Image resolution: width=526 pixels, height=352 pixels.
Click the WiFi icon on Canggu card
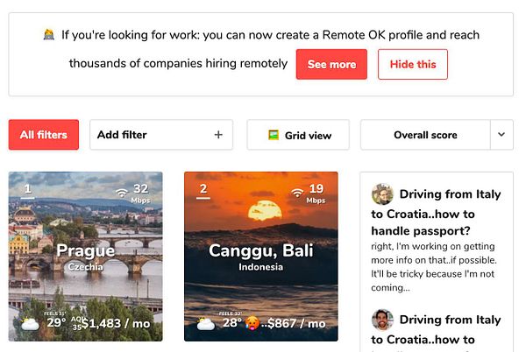(x=297, y=193)
